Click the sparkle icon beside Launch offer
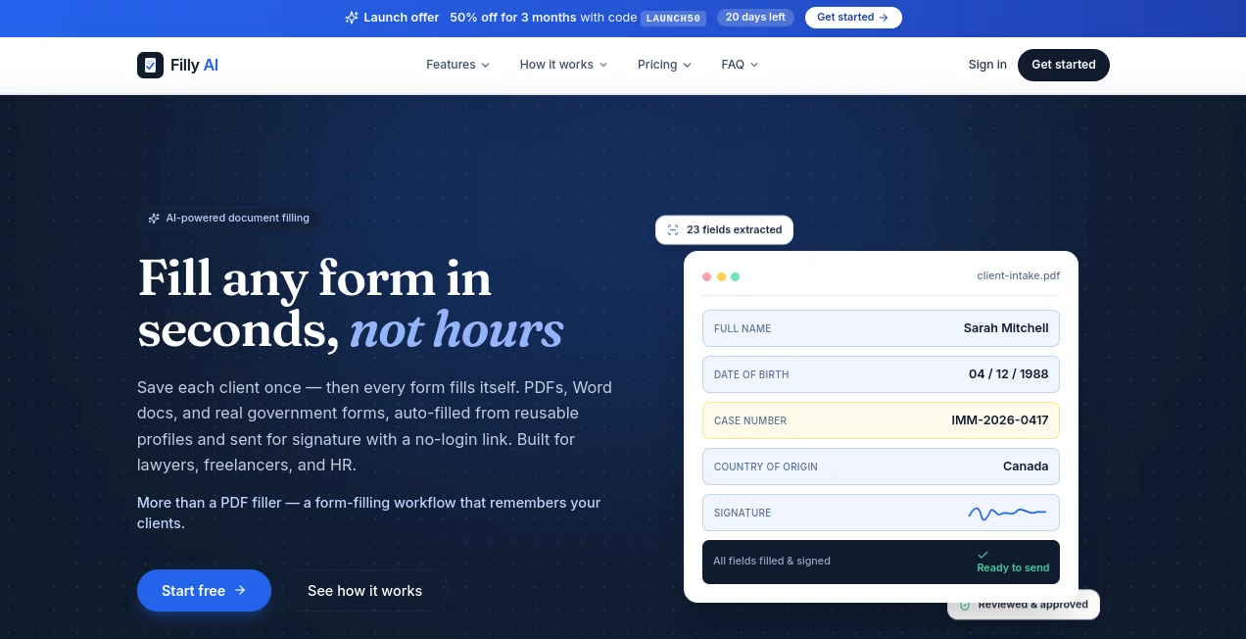1246x639 pixels. coord(352,18)
